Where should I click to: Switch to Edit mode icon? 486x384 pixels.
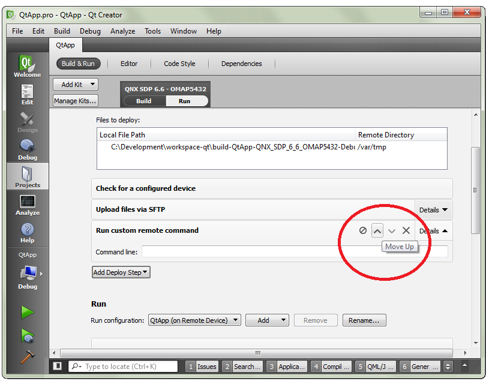(x=27, y=94)
